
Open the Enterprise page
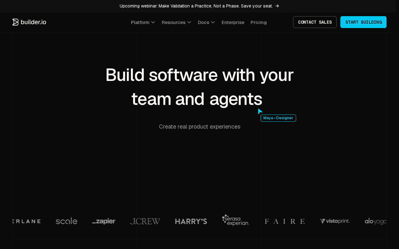233,22
